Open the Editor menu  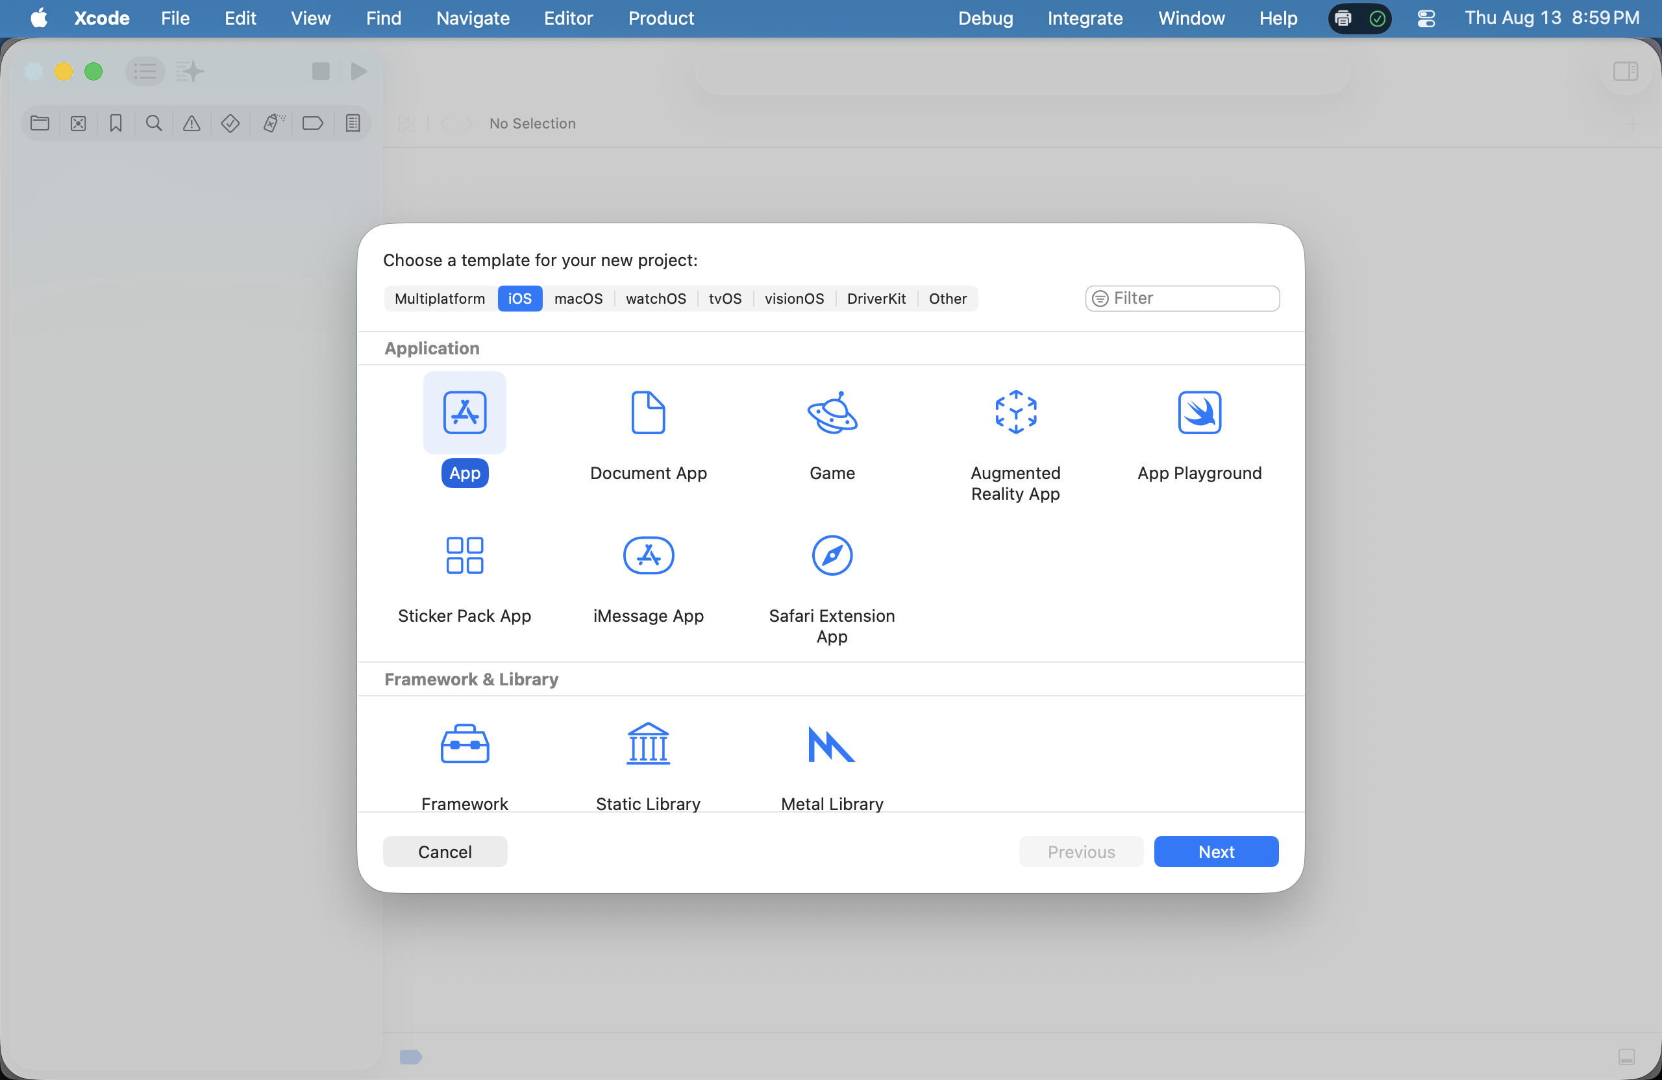[x=569, y=18]
